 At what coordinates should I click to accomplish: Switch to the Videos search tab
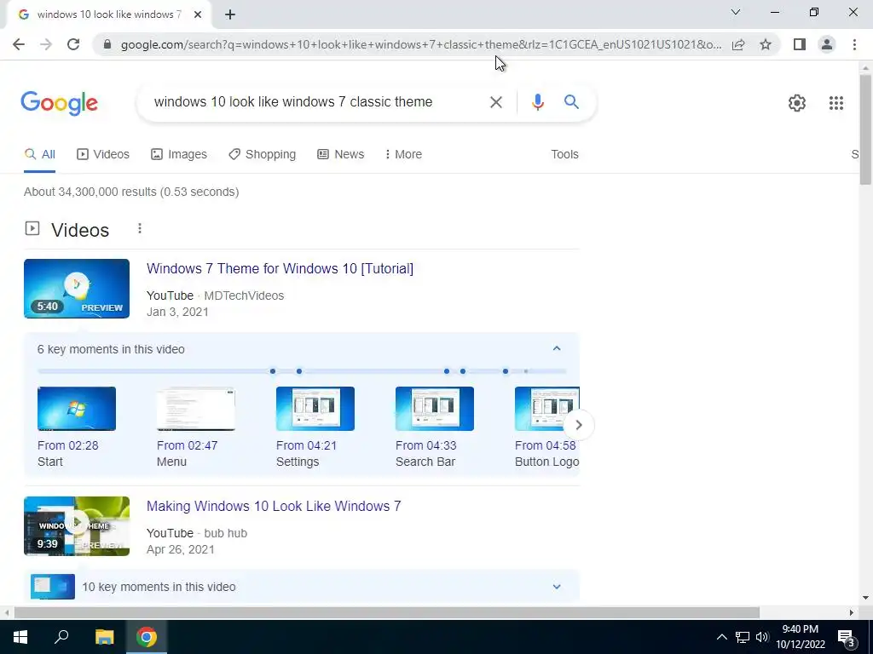(103, 155)
